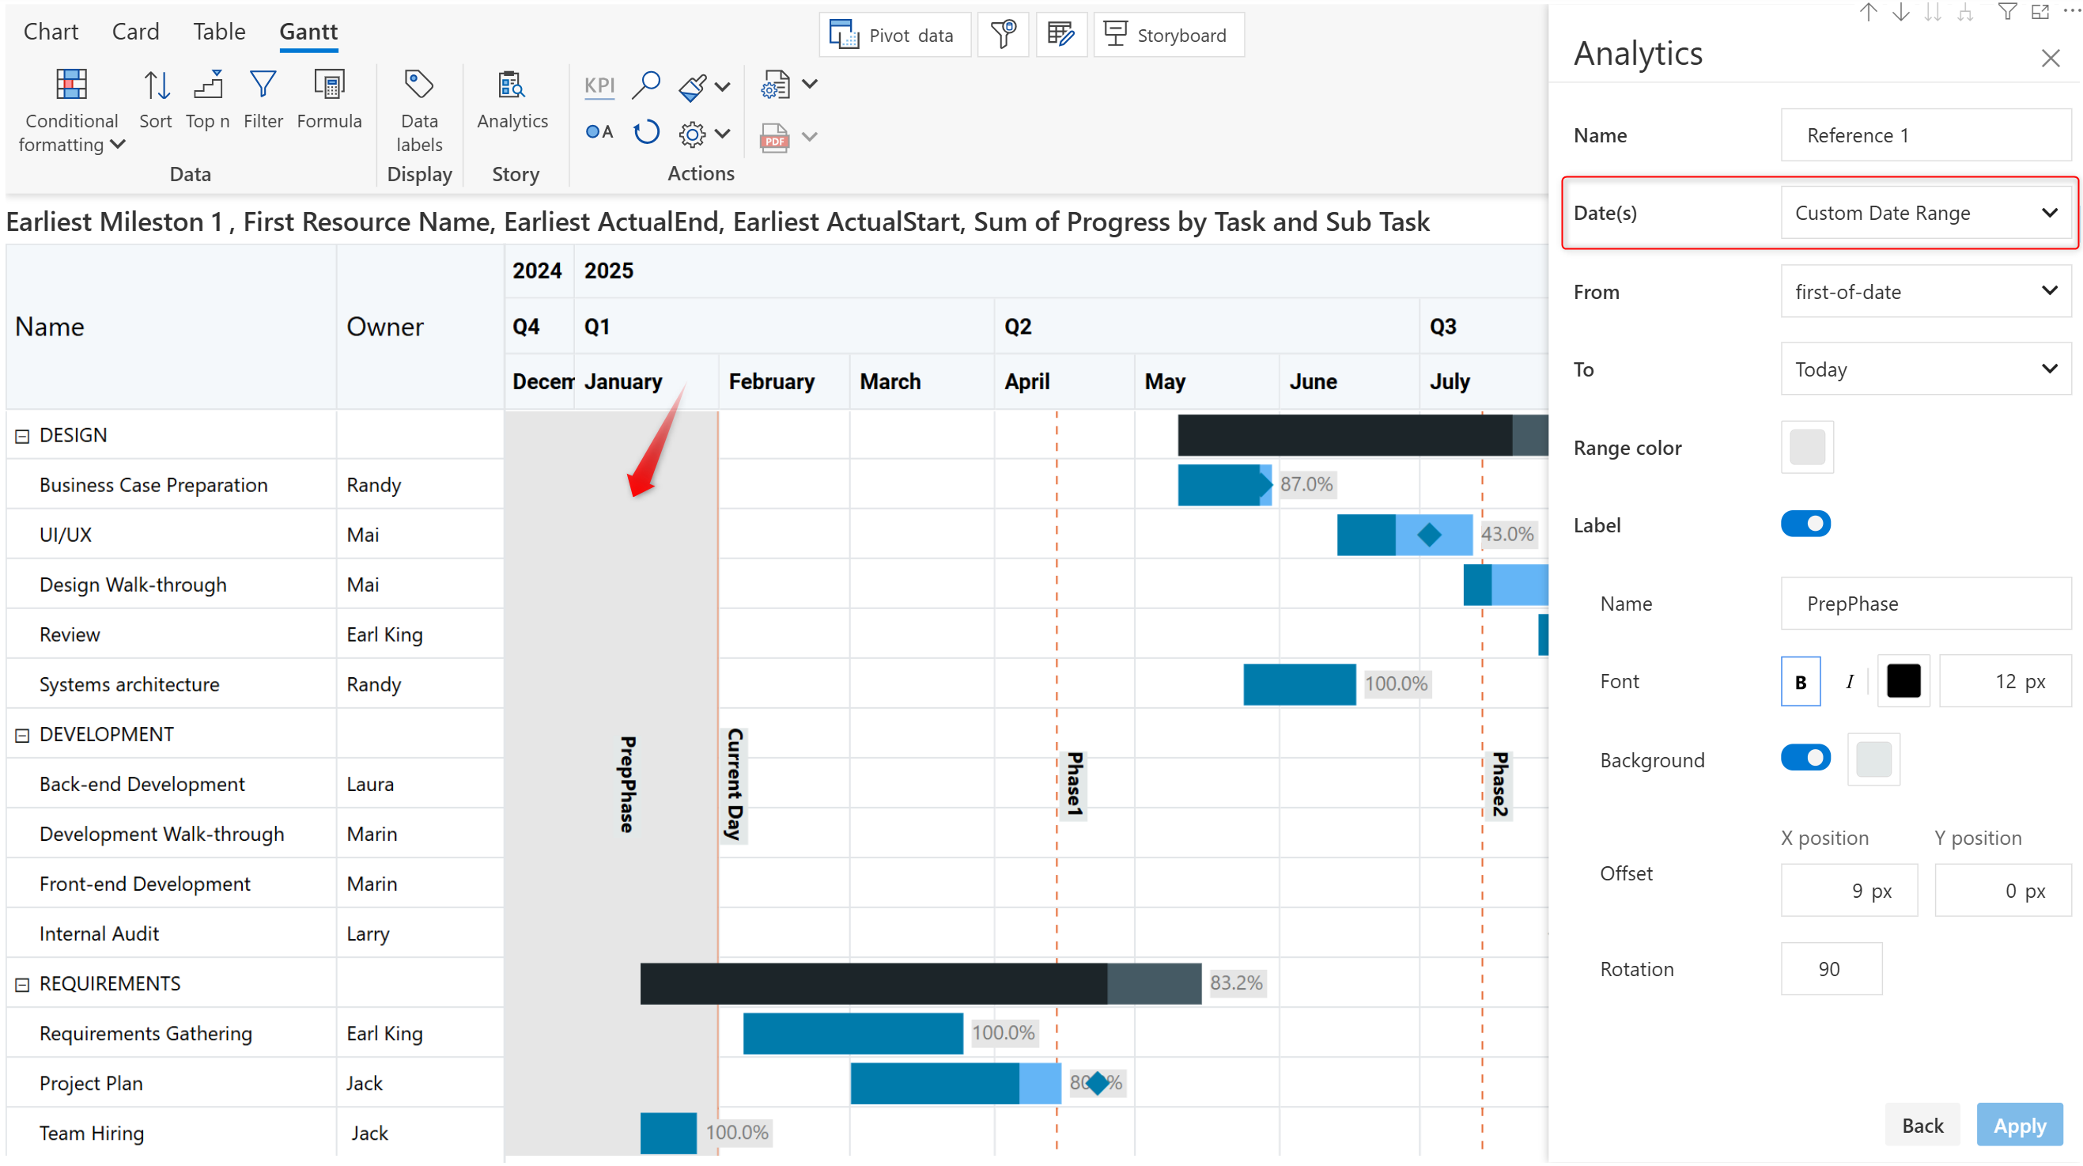Open the Top n tool
Image resolution: width=2083 pixels, height=1166 pixels.
pos(207,85)
